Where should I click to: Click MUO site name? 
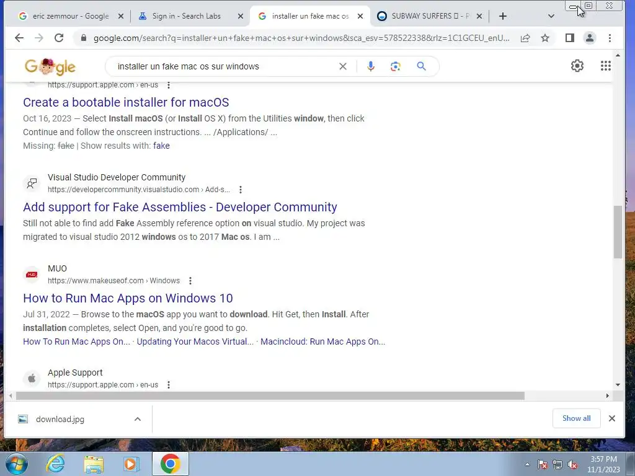click(57, 268)
